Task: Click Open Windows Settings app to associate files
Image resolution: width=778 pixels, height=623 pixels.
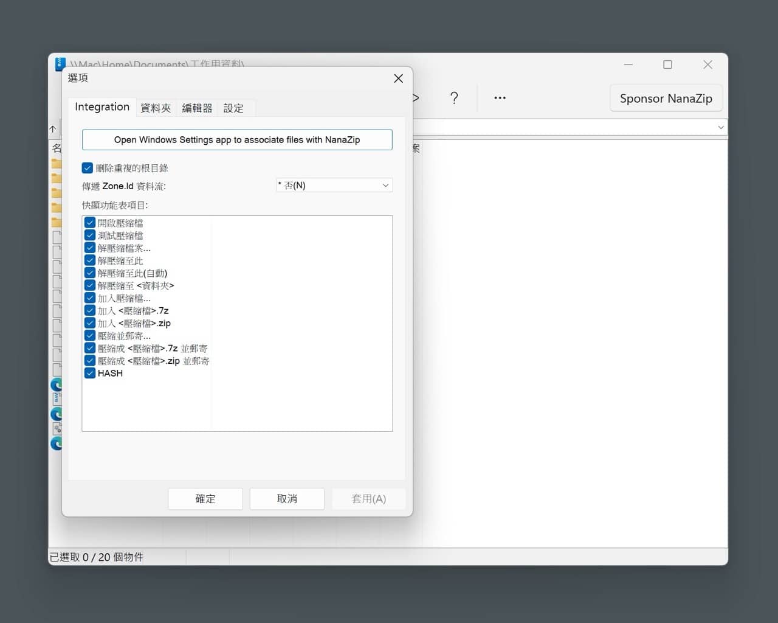Action: (237, 140)
